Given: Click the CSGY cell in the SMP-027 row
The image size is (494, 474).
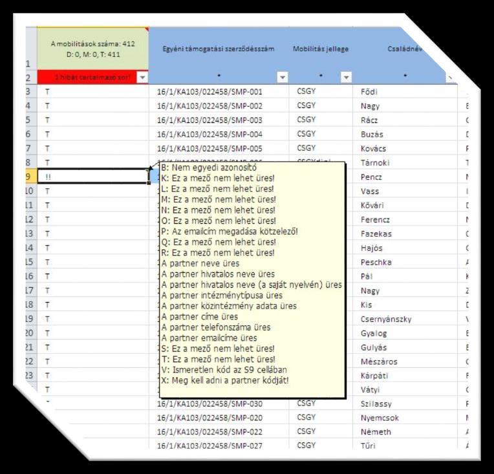Looking at the screenshot, I should click(321, 445).
